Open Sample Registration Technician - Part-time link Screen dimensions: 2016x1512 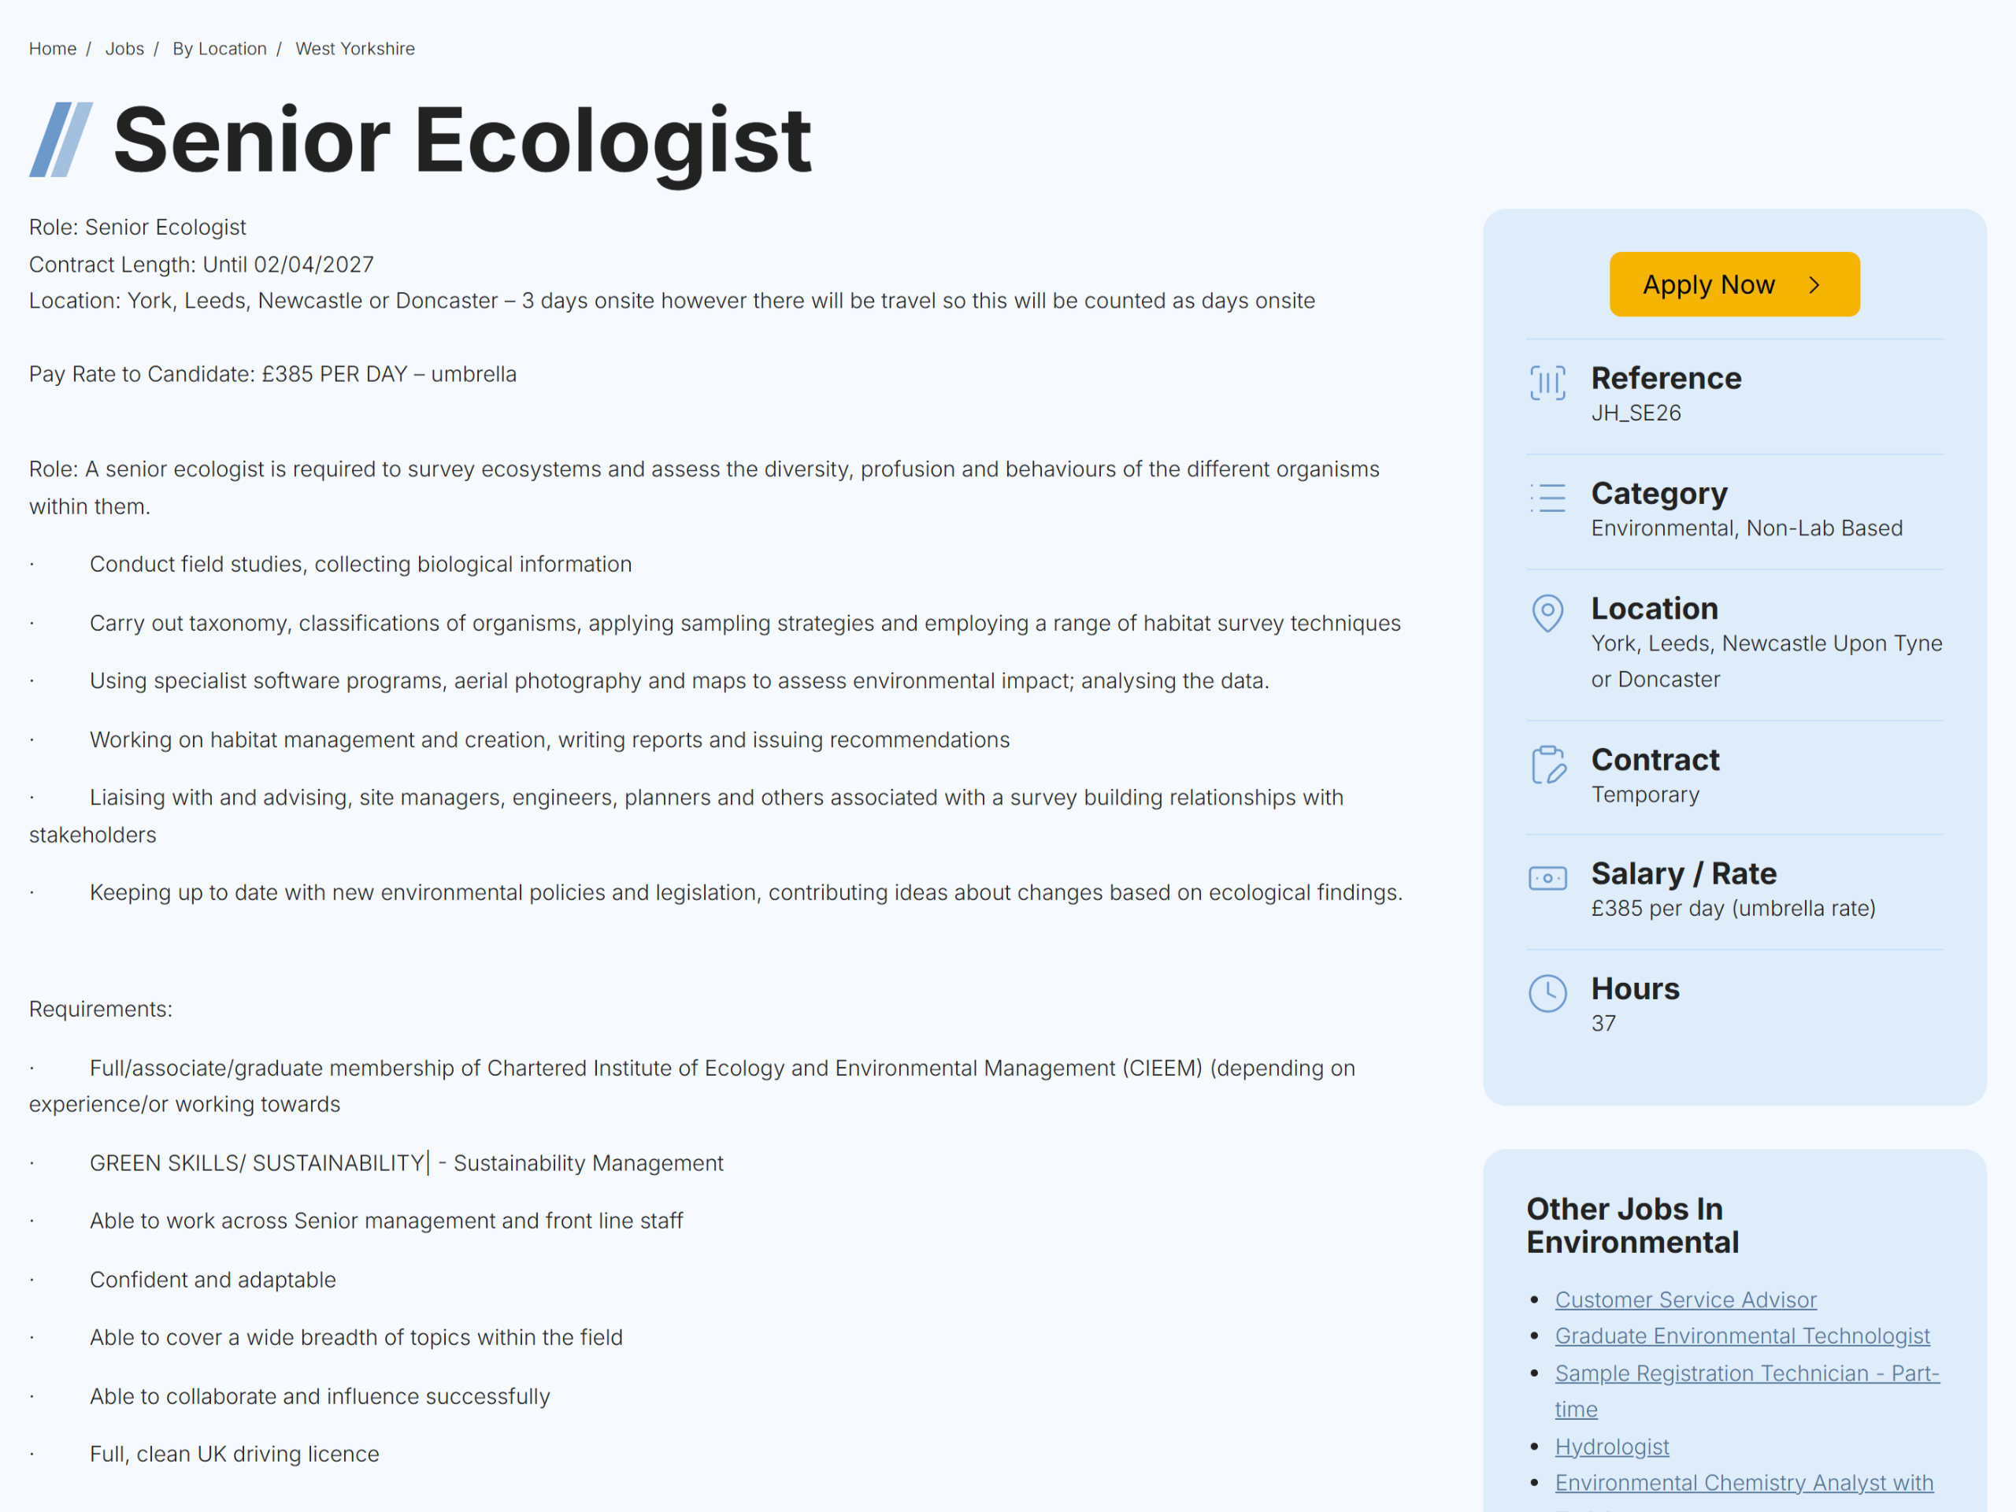(x=1746, y=1391)
